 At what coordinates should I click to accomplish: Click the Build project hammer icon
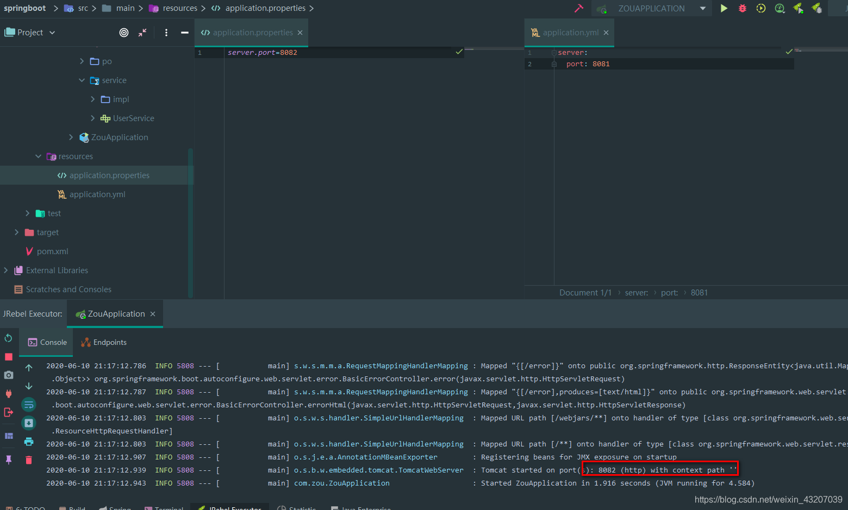click(x=579, y=8)
